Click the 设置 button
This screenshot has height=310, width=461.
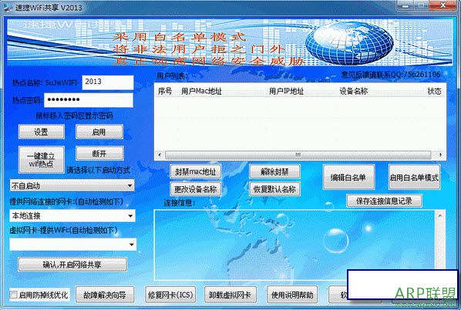(42, 132)
